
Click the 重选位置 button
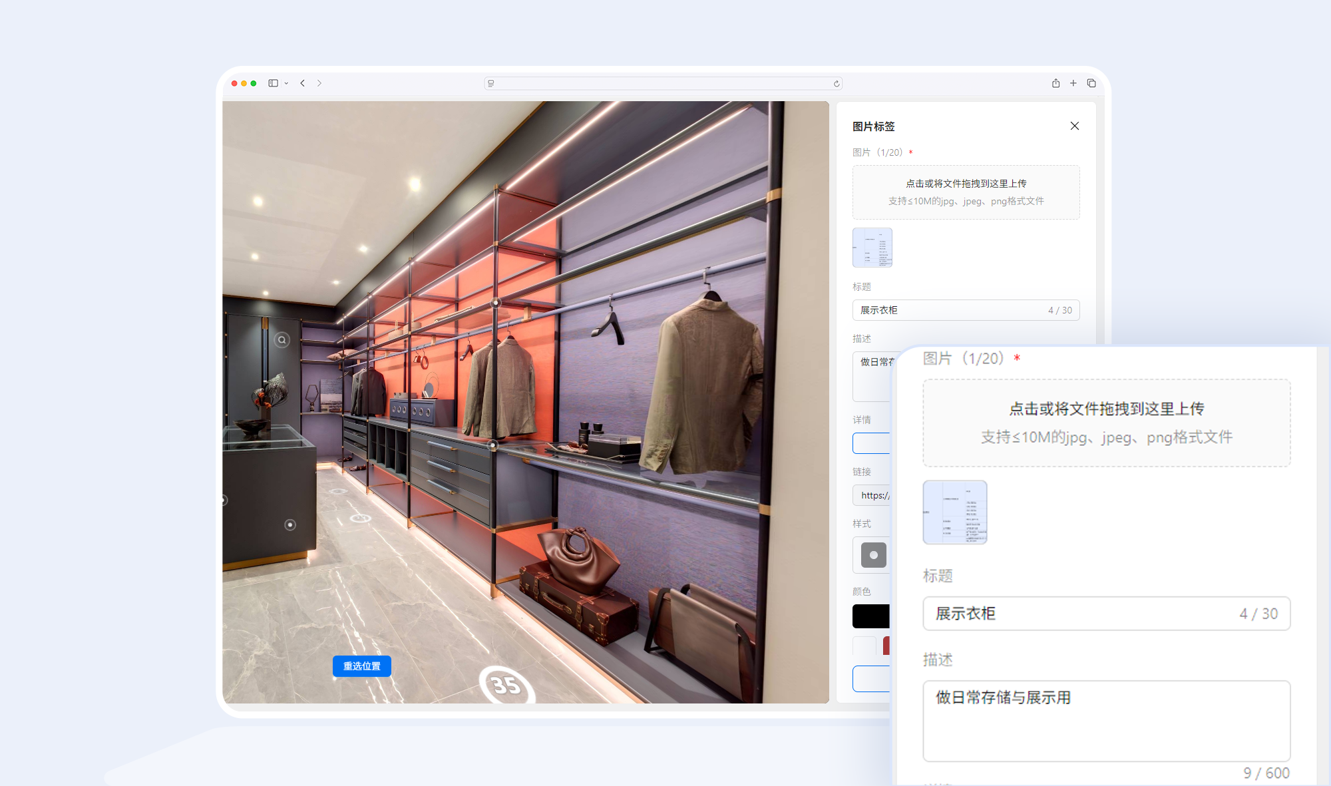(x=362, y=666)
